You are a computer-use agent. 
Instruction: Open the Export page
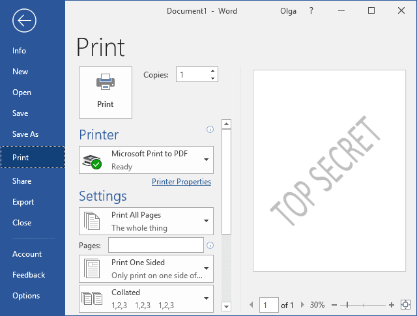tap(33, 202)
